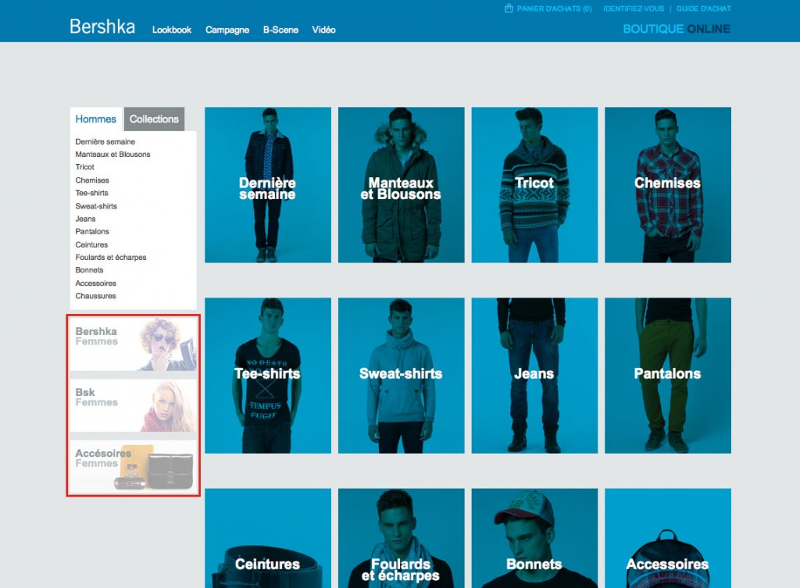Image resolution: width=800 pixels, height=588 pixels.
Task: Click the Identifiez-vous link
Action: 634,9
